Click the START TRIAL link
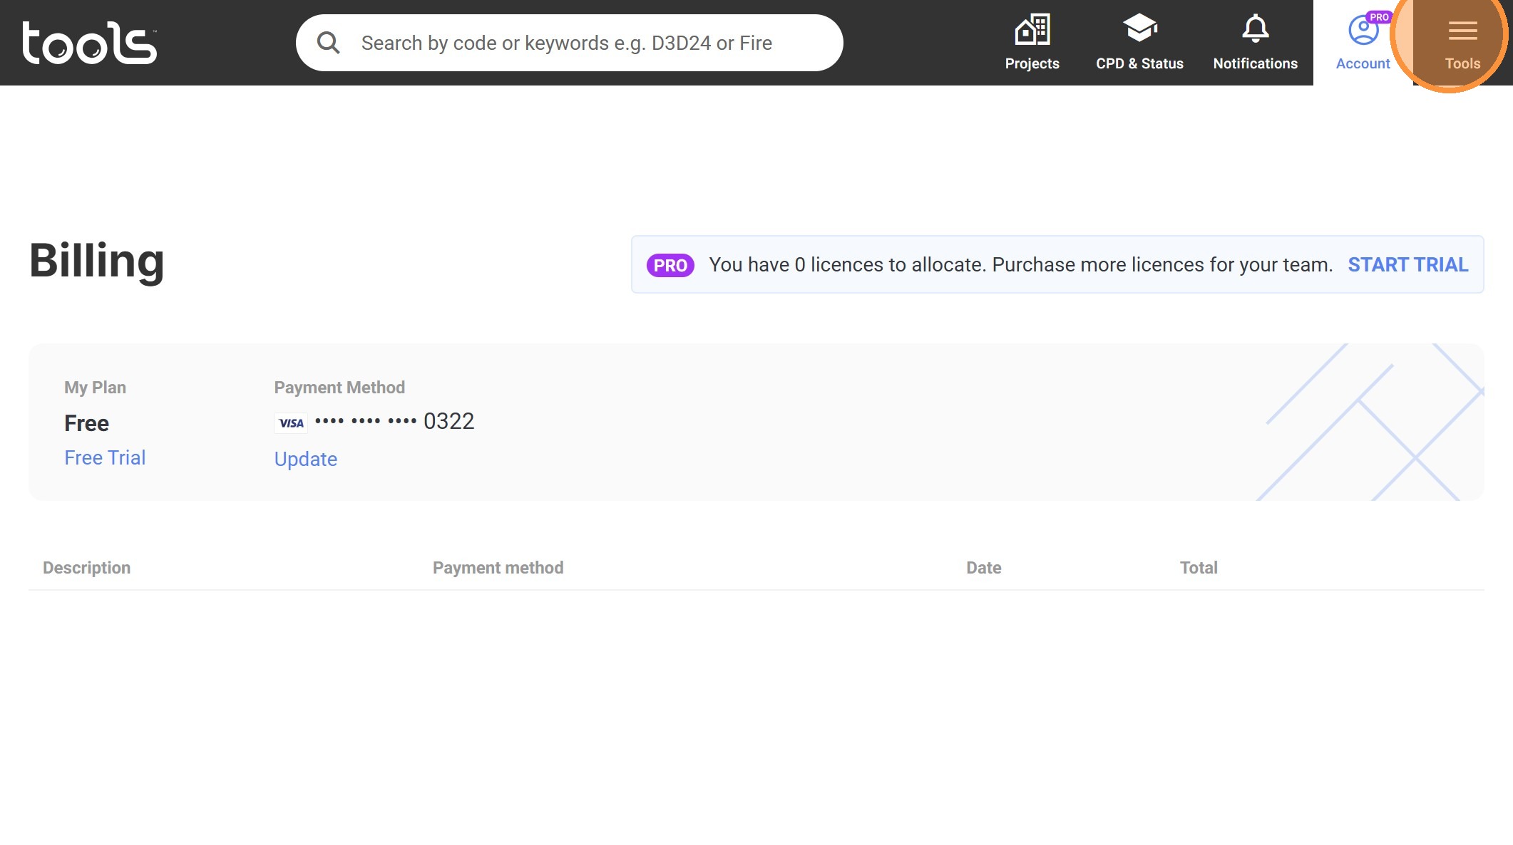Image resolution: width=1513 pixels, height=845 pixels. (x=1407, y=265)
